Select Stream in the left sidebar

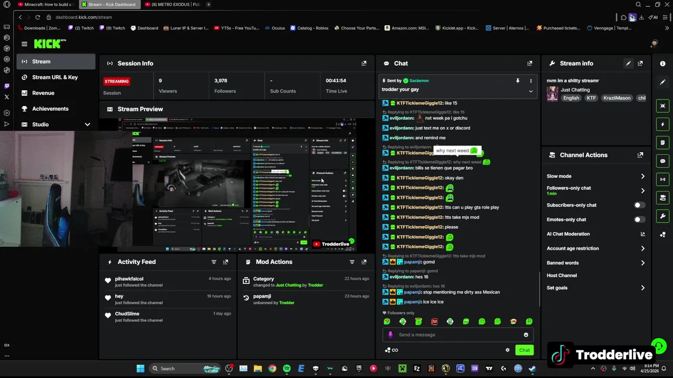click(56, 61)
